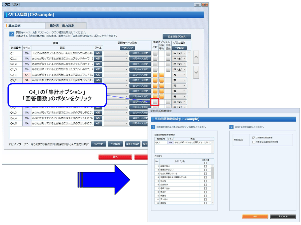Toggle orange 小計 button for Q3_1
Image resolution: width=301 pixels, height=225 pixels.
coord(155,75)
